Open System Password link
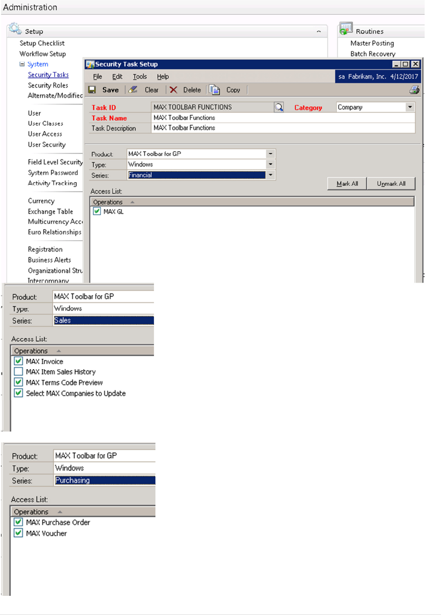The width and height of the screenshot is (441, 615). (53, 173)
